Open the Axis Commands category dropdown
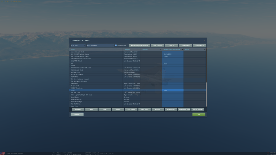 pos(100,46)
